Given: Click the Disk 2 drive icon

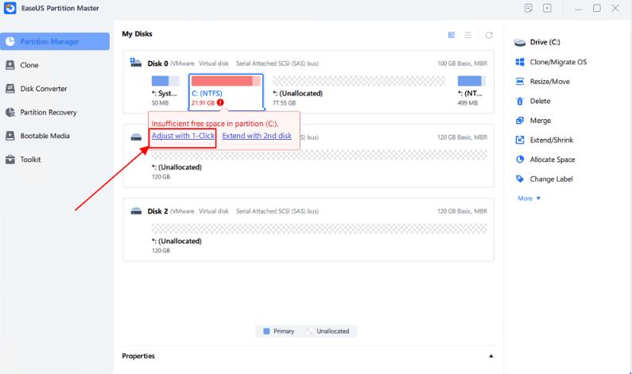Looking at the screenshot, I should pos(136,211).
